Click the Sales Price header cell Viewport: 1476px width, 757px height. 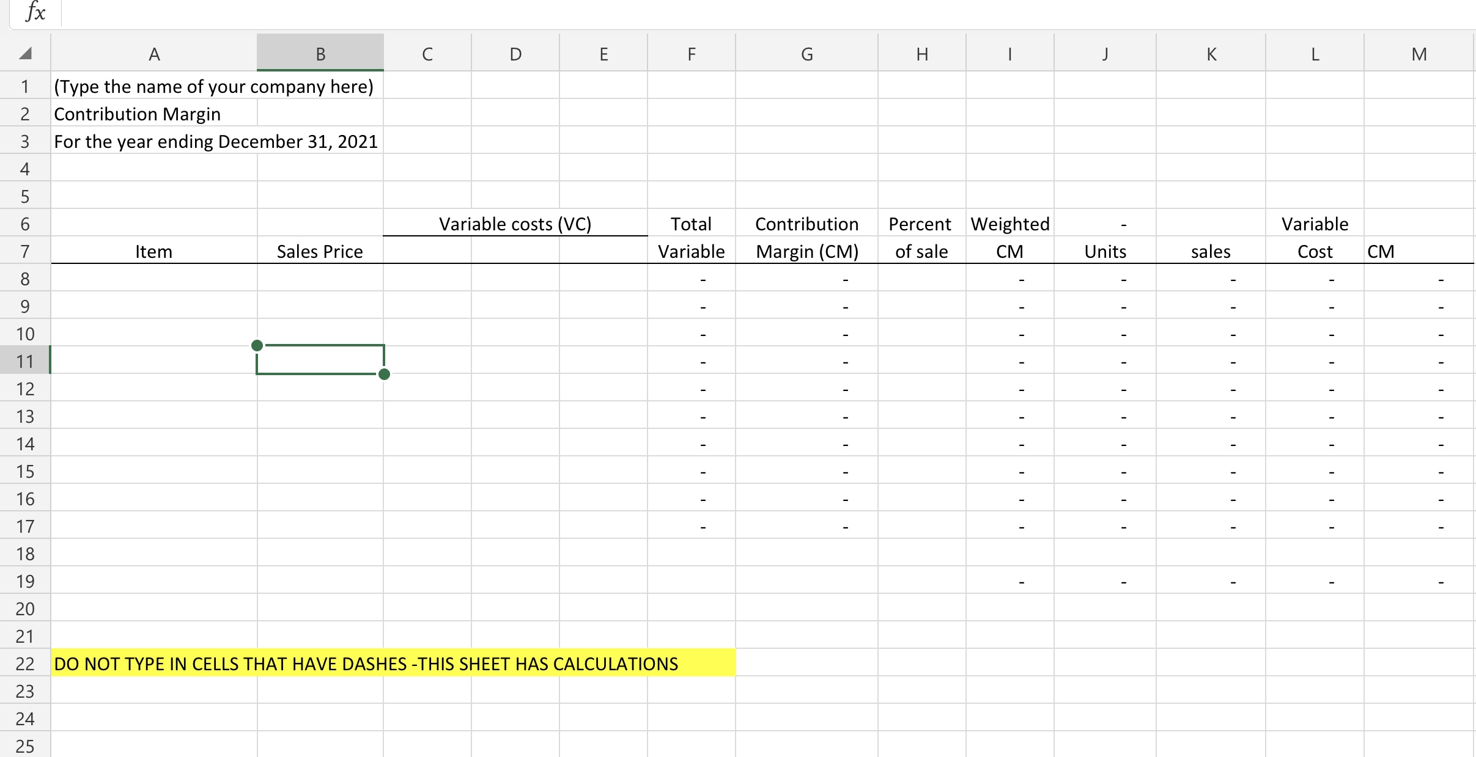tap(320, 252)
